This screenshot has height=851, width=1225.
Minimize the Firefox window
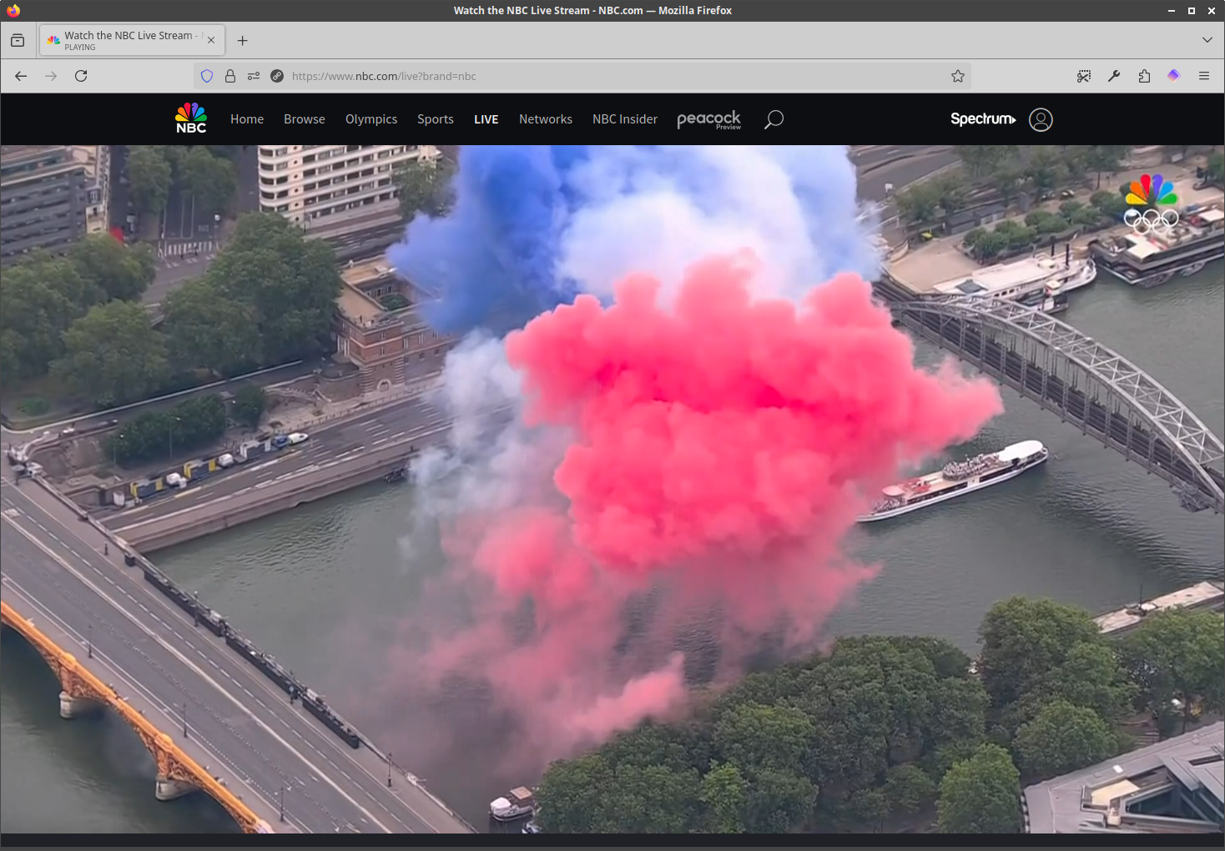click(1172, 10)
